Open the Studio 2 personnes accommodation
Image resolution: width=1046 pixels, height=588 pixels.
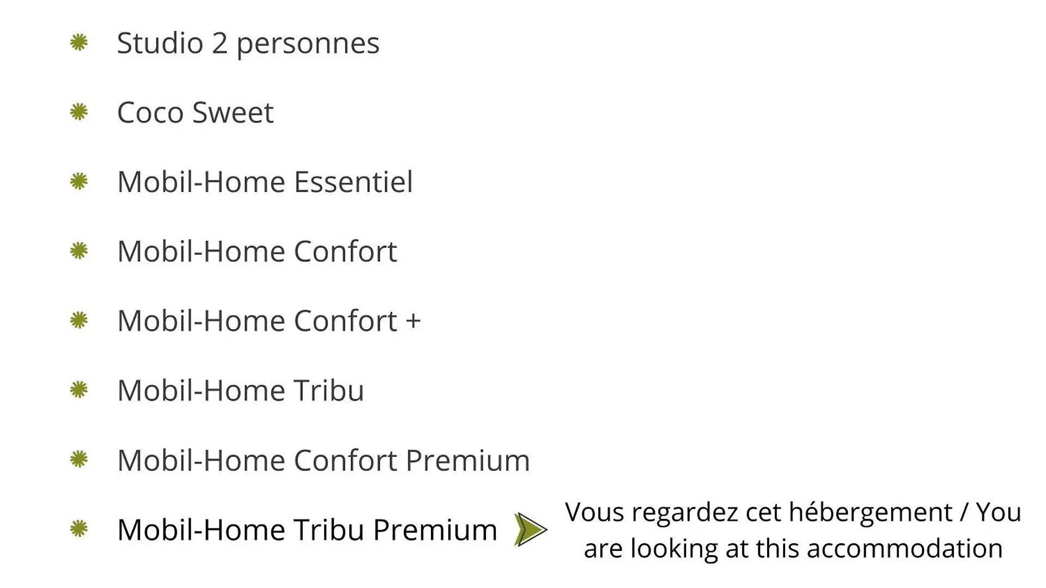click(248, 44)
